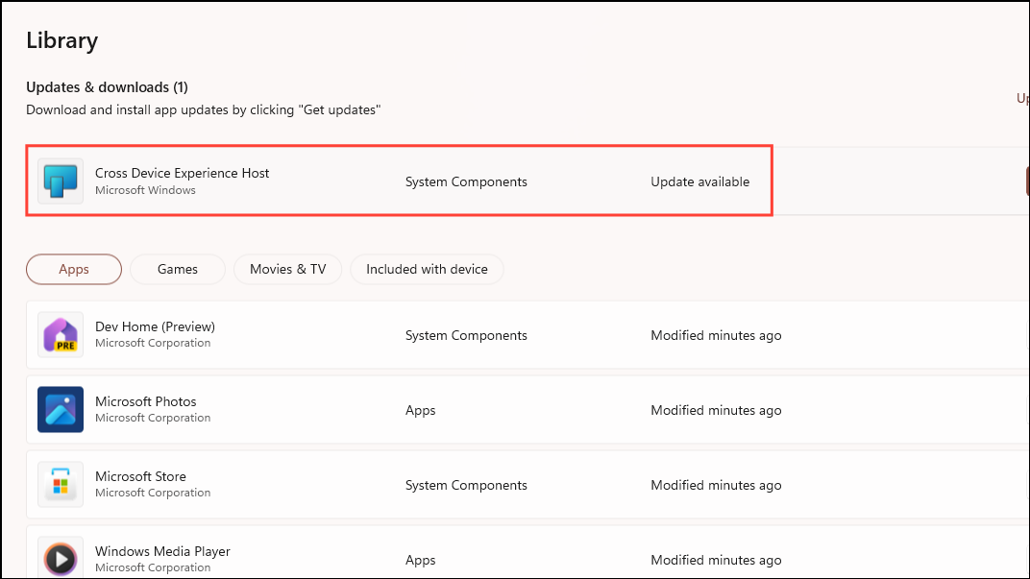The height and width of the screenshot is (579, 1030).
Task: Open the Microsoft Store list title
Action: click(x=140, y=477)
